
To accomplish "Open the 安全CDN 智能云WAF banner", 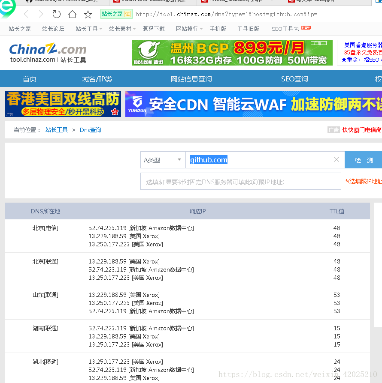I will [x=254, y=104].
